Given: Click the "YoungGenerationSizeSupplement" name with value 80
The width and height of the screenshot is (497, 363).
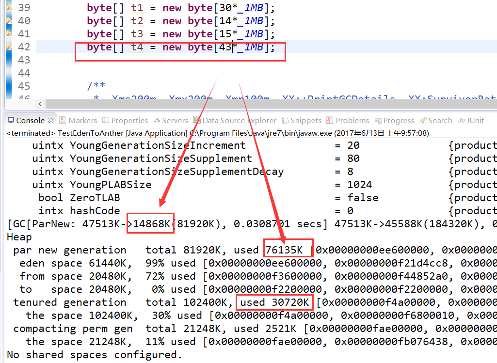Looking at the screenshot, I should pyautogui.click(x=161, y=158).
